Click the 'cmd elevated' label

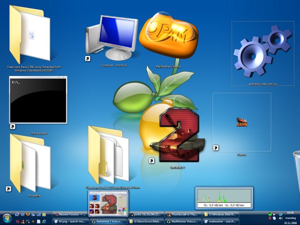pyautogui.click(x=38, y=133)
